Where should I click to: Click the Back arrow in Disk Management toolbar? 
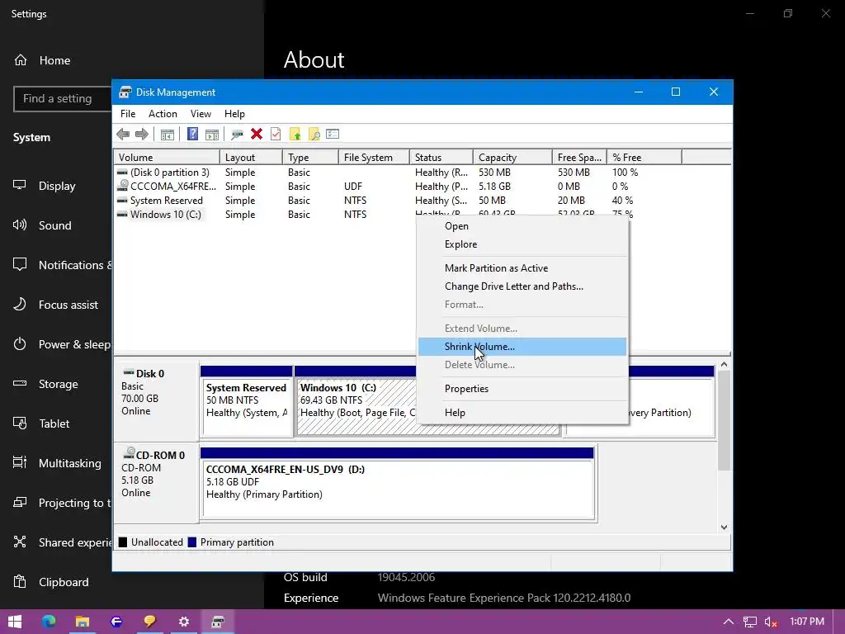[123, 135]
